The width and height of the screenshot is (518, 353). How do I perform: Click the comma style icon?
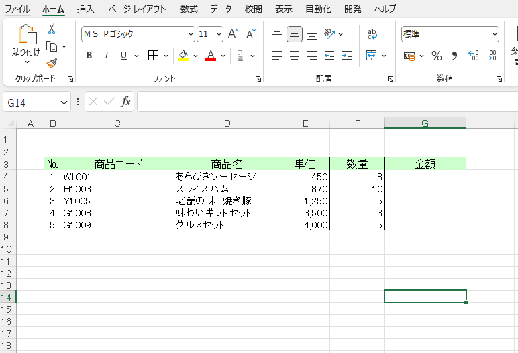click(x=454, y=56)
